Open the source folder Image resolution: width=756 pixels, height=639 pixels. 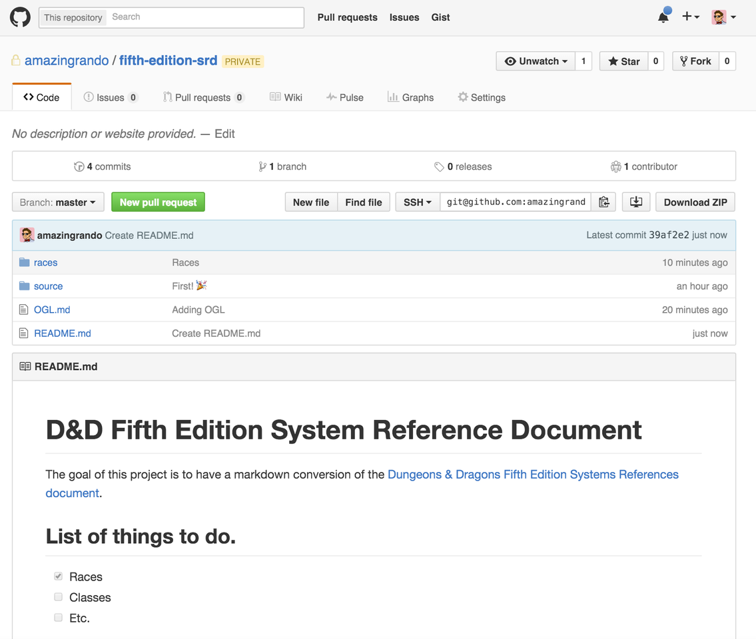[x=48, y=286]
